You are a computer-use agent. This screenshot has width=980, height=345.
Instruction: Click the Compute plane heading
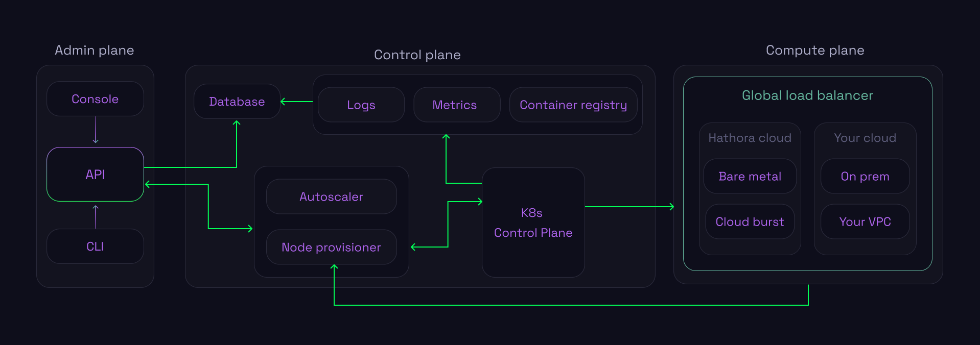pyautogui.click(x=815, y=50)
